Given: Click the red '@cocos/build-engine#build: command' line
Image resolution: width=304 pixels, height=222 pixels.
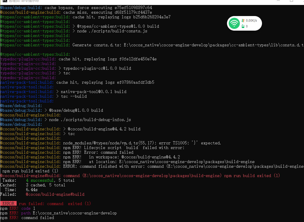Looking at the screenshot, I should click(x=140, y=176).
